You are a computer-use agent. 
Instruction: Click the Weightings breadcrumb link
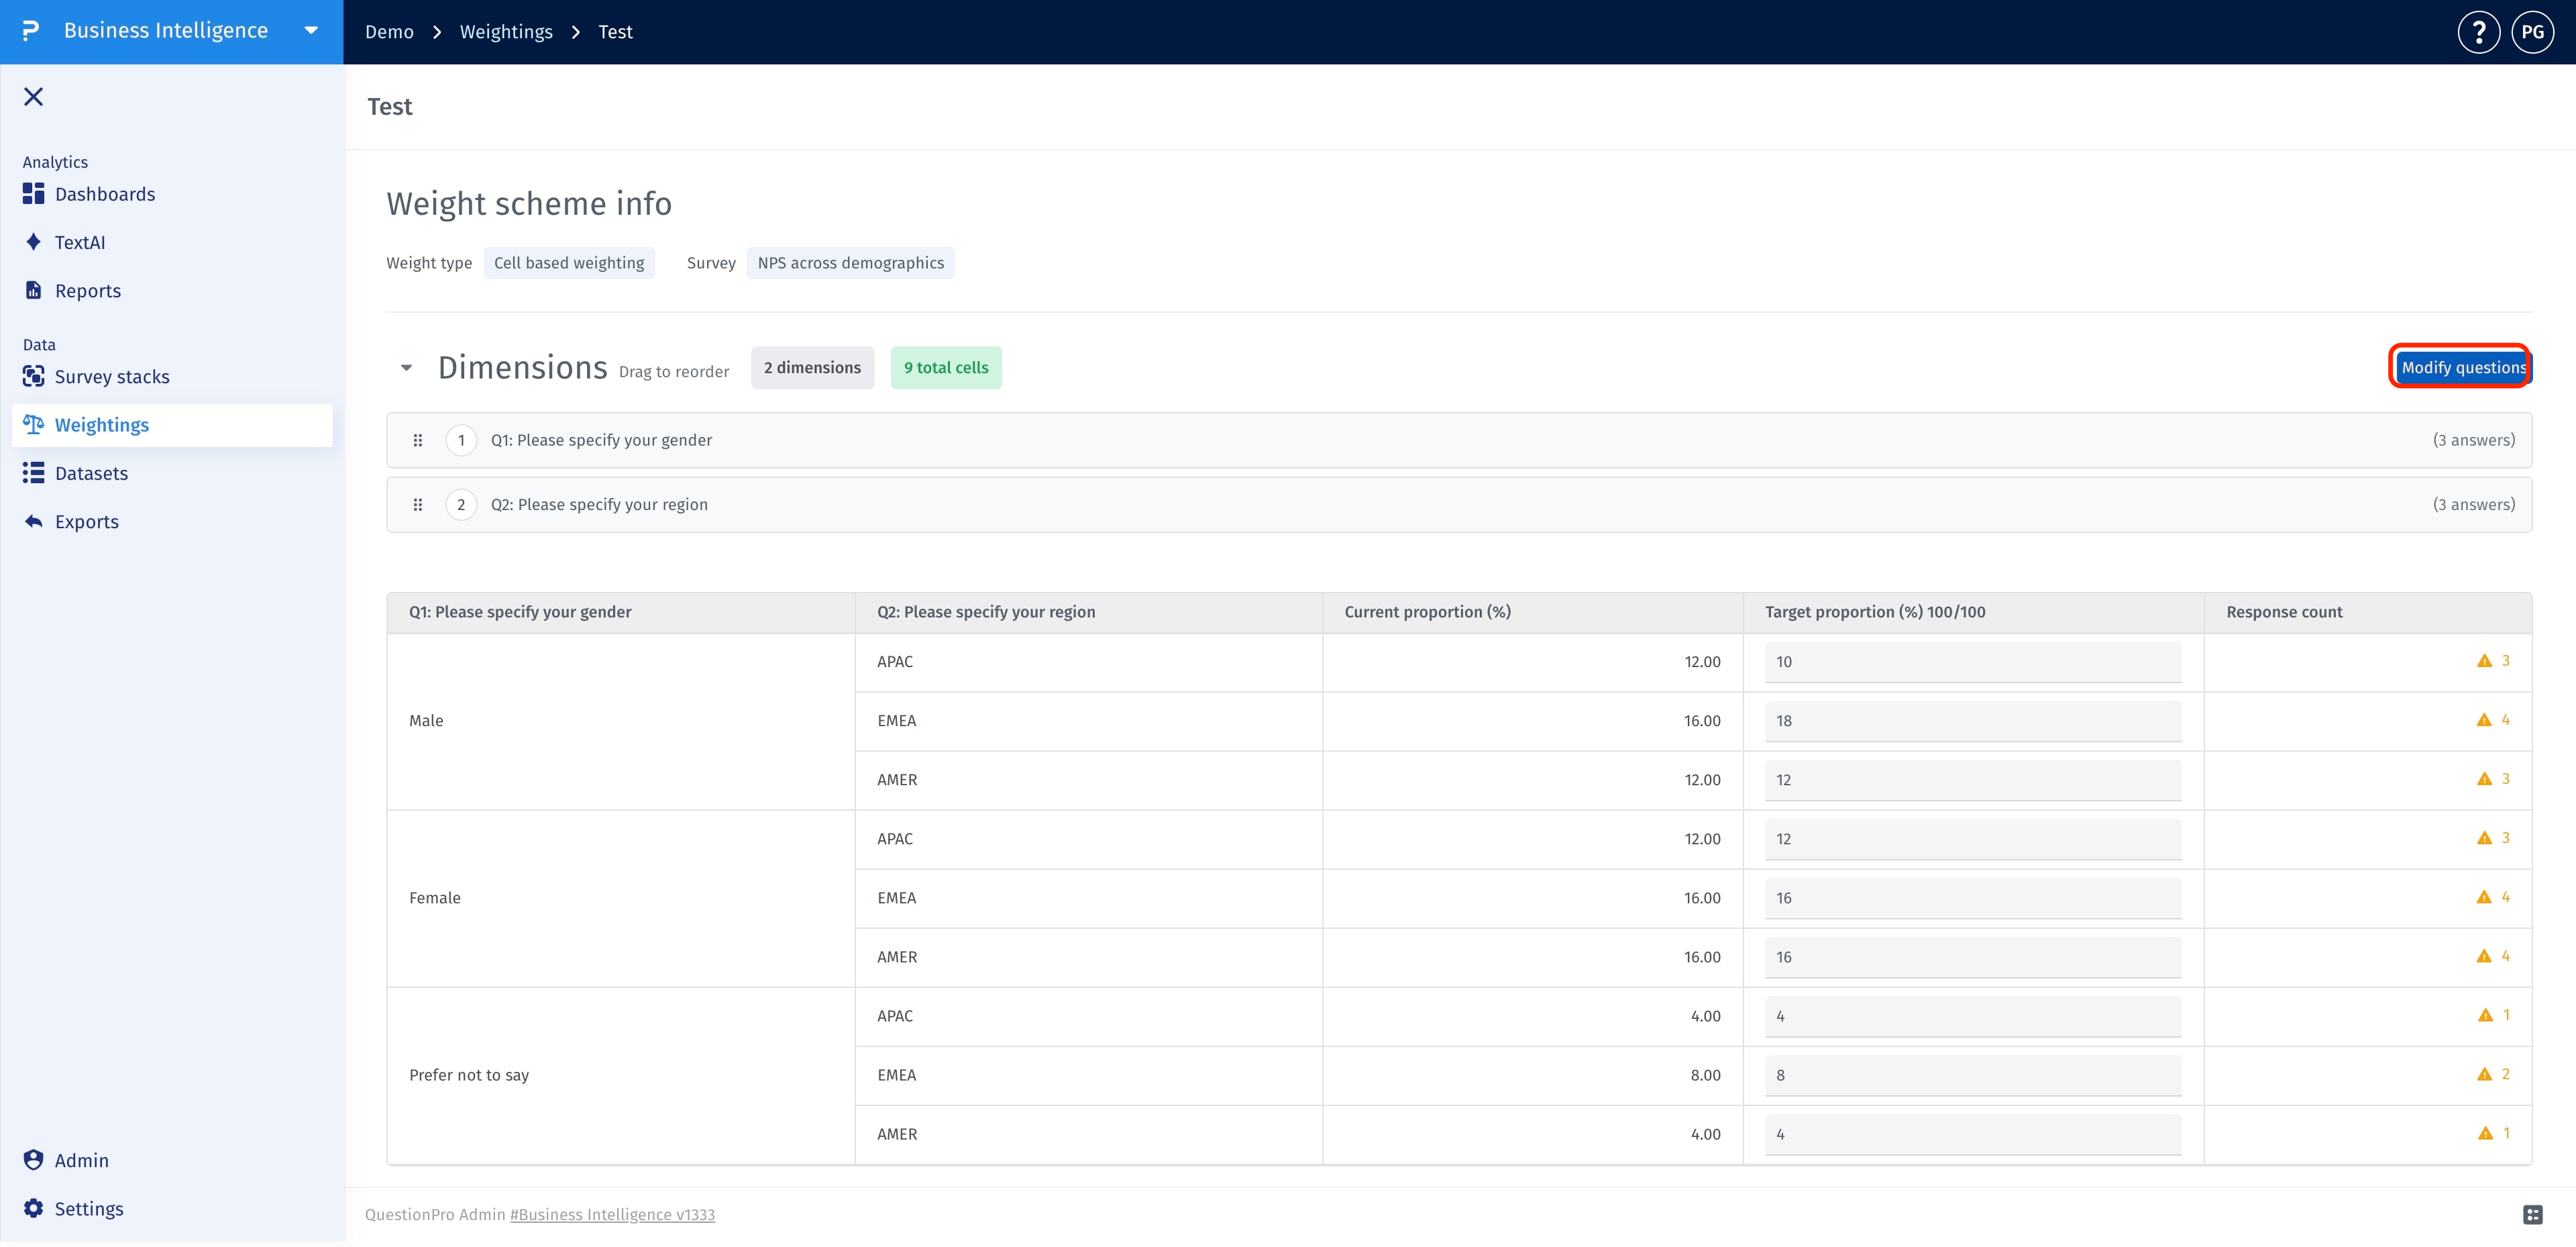pyautogui.click(x=506, y=32)
